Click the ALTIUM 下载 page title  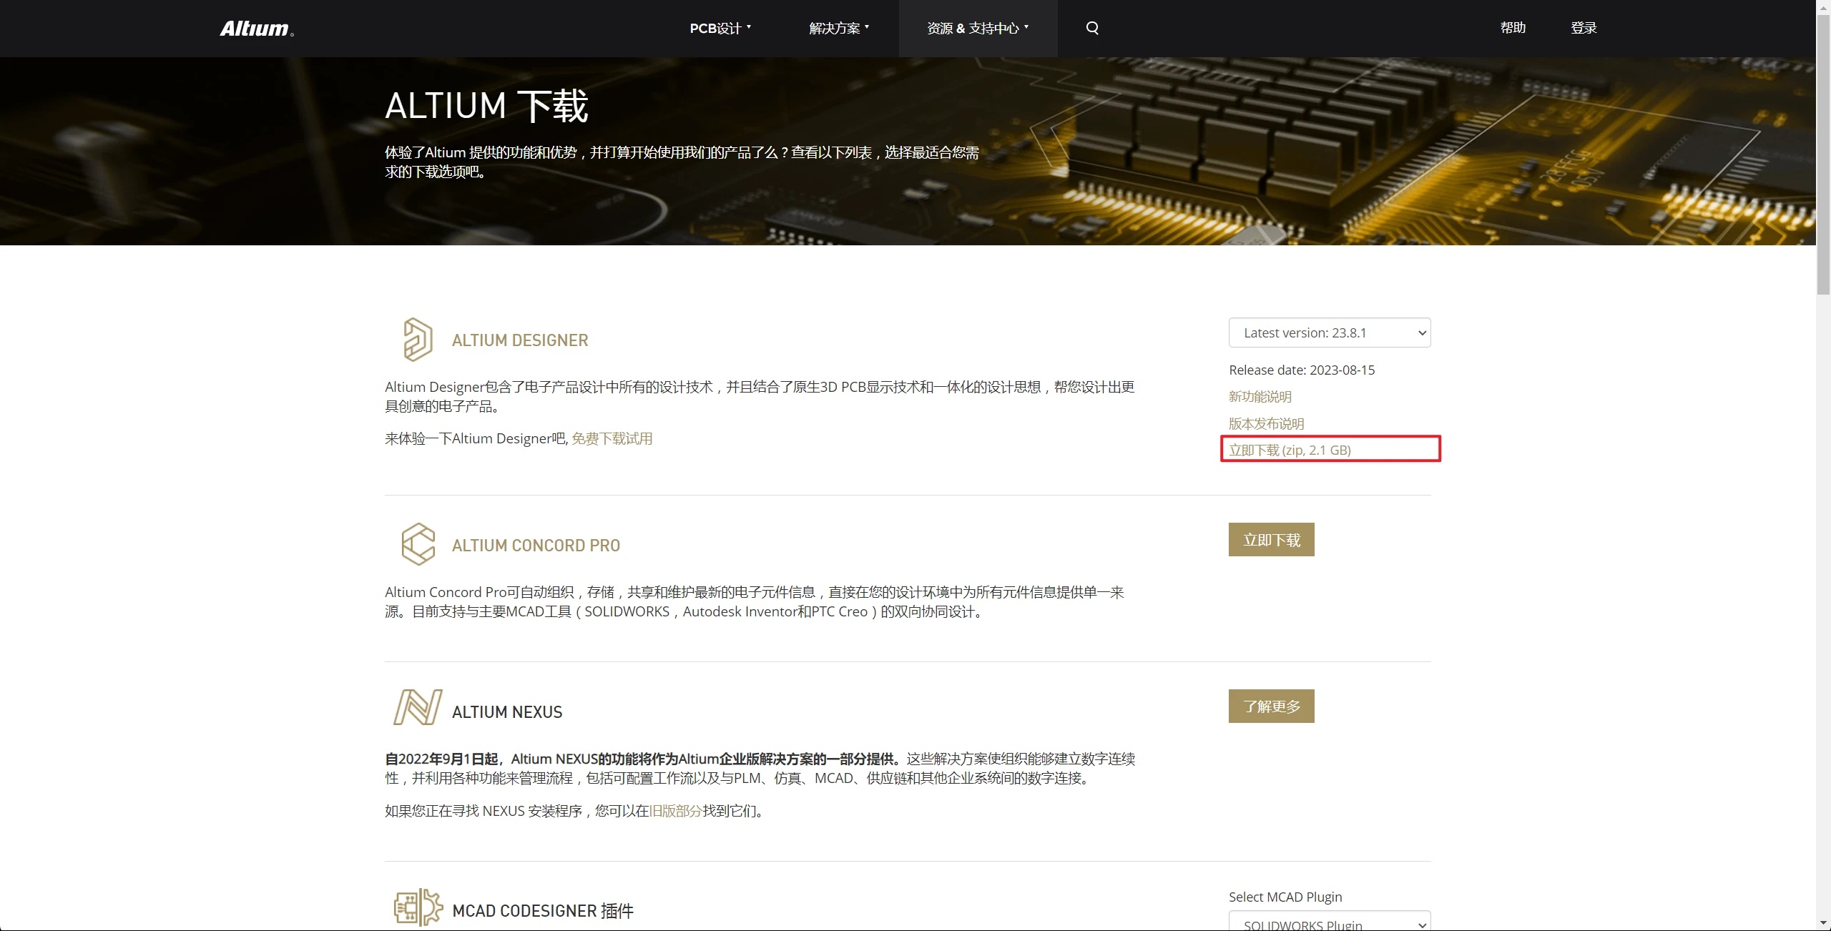click(x=486, y=106)
